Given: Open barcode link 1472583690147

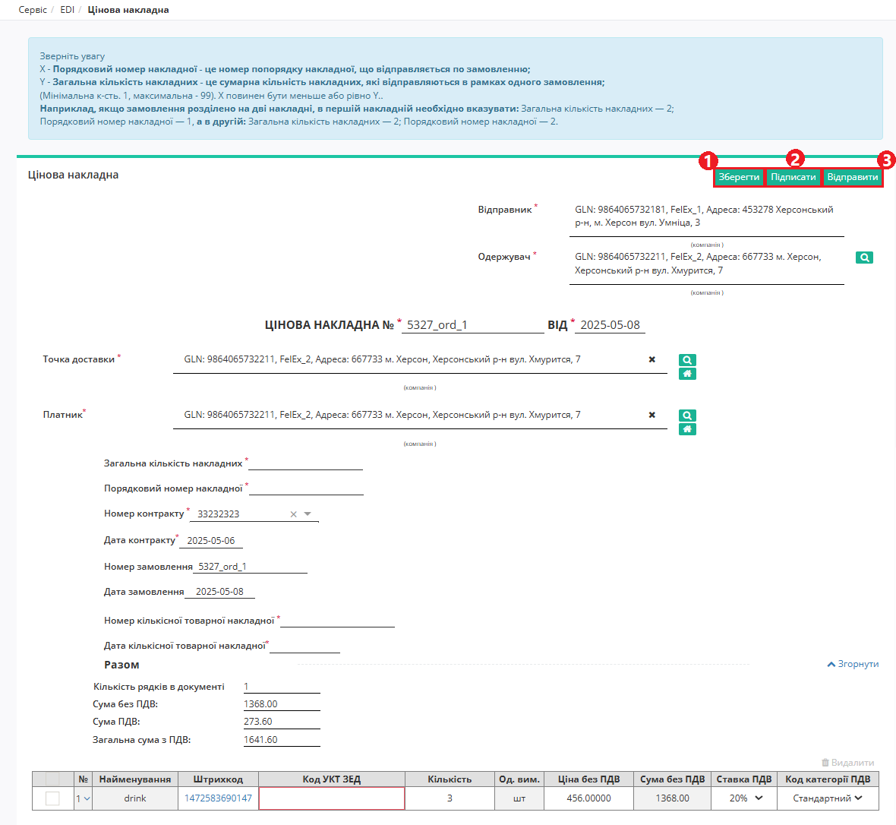Looking at the screenshot, I should tap(218, 798).
